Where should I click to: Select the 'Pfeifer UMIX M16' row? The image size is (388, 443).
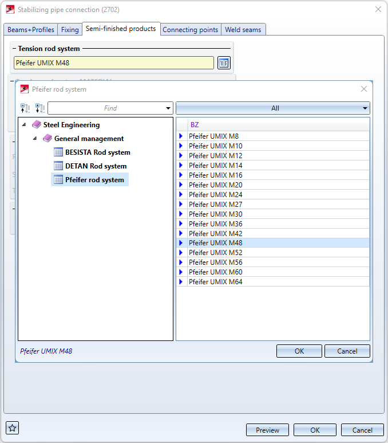coord(273,175)
